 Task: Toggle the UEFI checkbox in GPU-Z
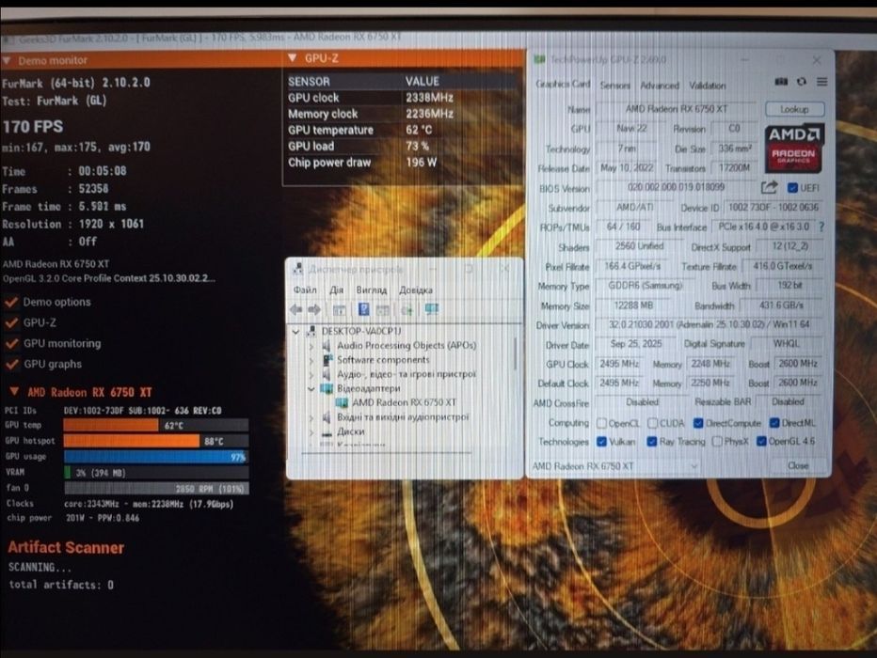(792, 188)
